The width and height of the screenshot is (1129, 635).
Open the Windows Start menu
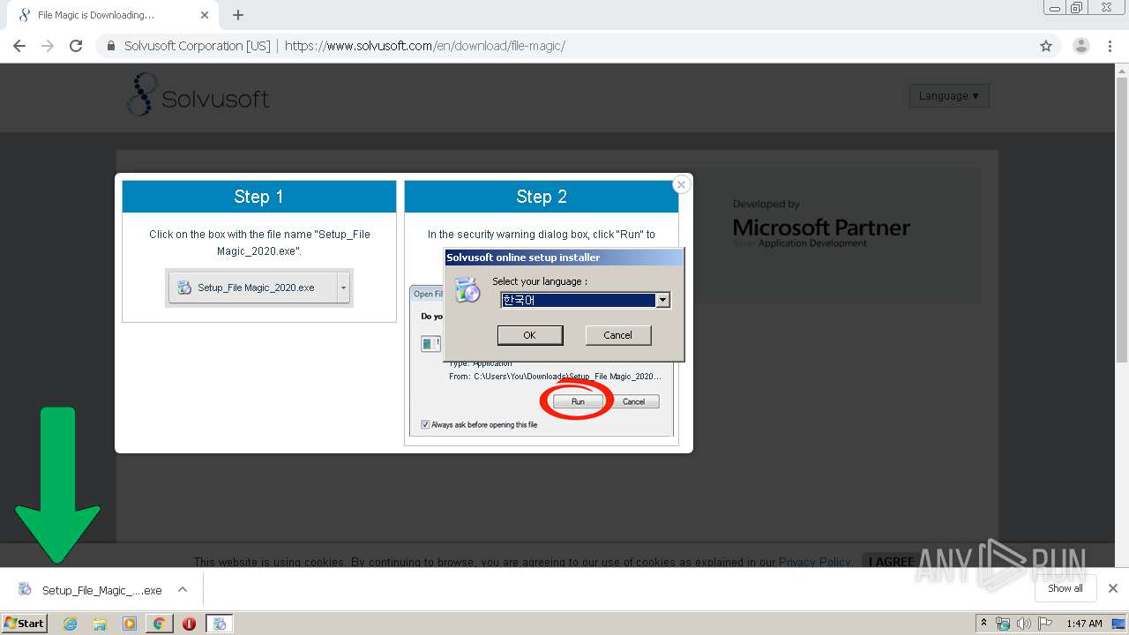[25, 623]
